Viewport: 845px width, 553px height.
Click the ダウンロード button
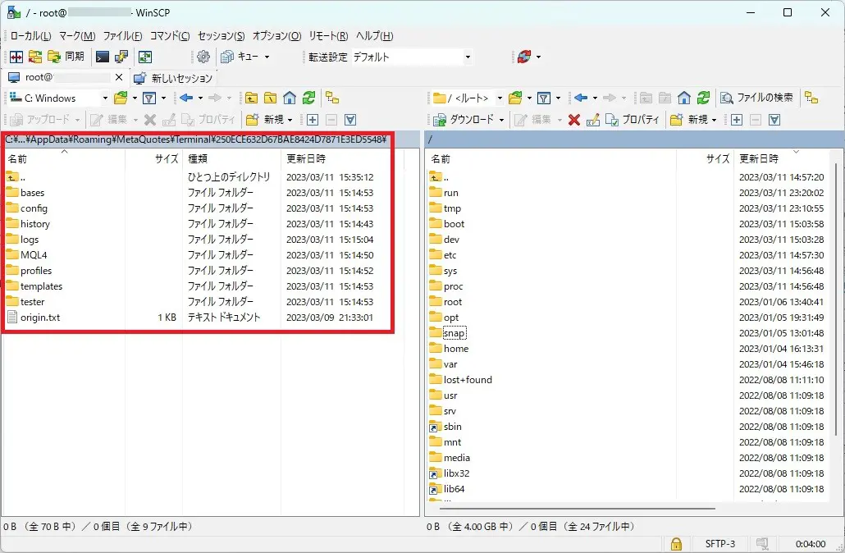click(x=468, y=120)
